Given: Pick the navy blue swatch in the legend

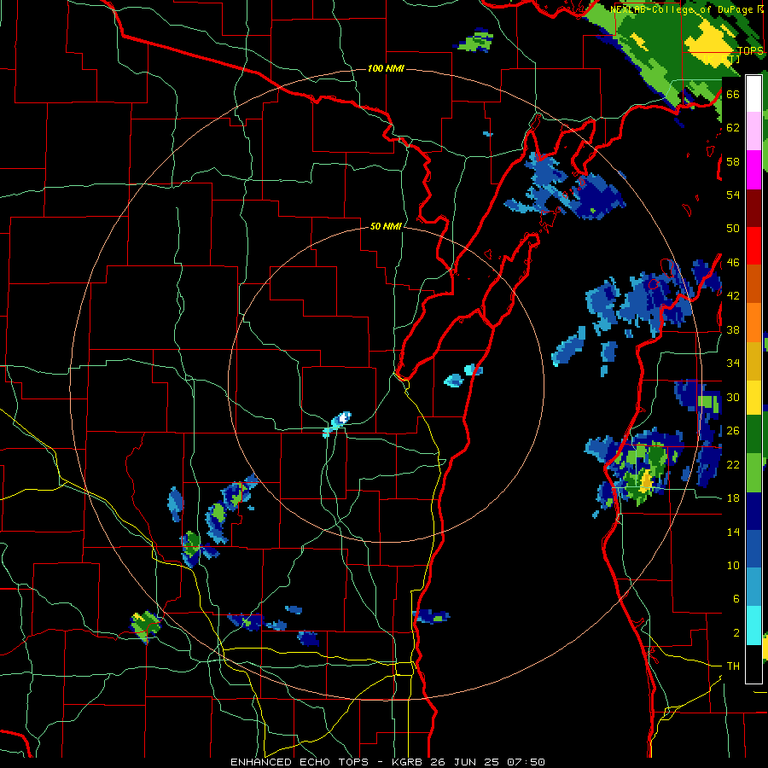Looking at the screenshot, I should pos(753,511).
